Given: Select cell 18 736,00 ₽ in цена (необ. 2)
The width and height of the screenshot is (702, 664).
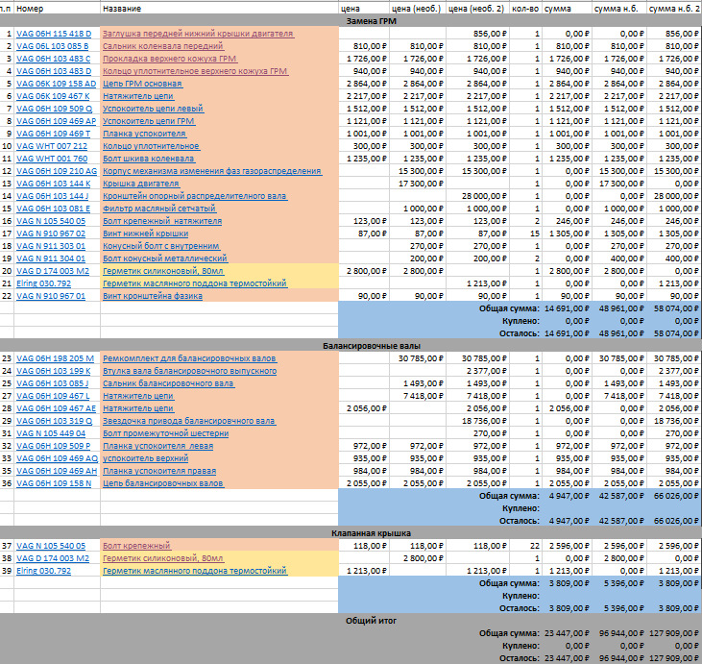Looking at the screenshot, I should pos(477,421).
